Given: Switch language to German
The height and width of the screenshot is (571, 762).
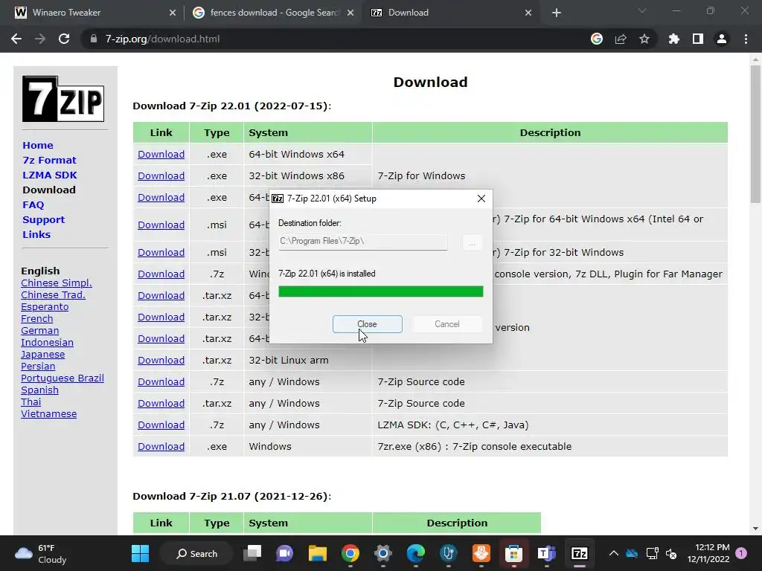Looking at the screenshot, I should [x=40, y=331].
